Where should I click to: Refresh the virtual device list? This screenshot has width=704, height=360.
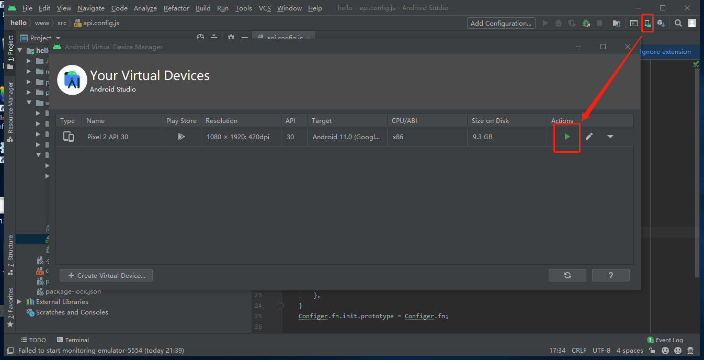[x=567, y=275]
